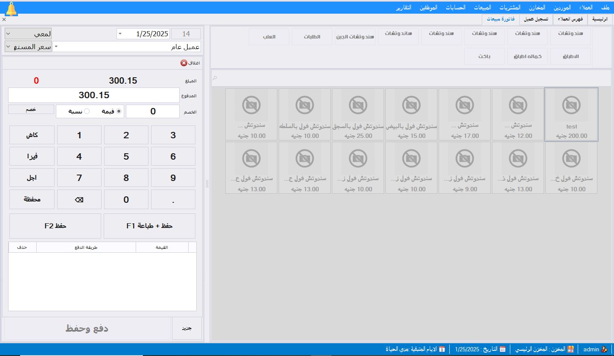Switch to the الرئيسية tab
Screen dimensions: 614x356
599,19
